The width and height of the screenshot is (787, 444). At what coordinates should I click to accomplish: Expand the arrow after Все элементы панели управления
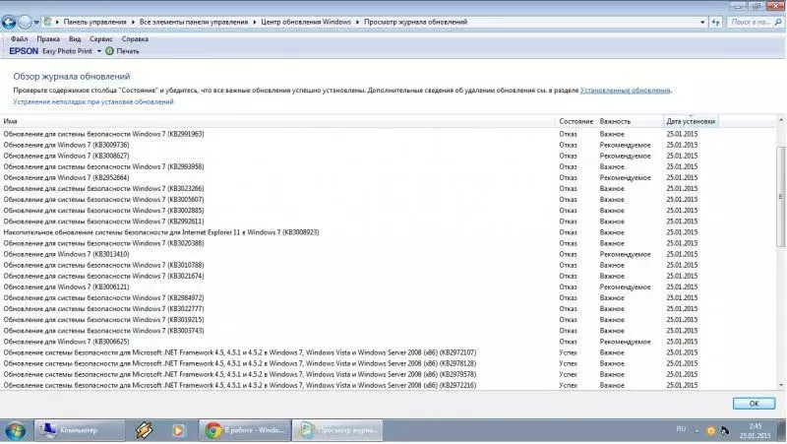click(255, 22)
